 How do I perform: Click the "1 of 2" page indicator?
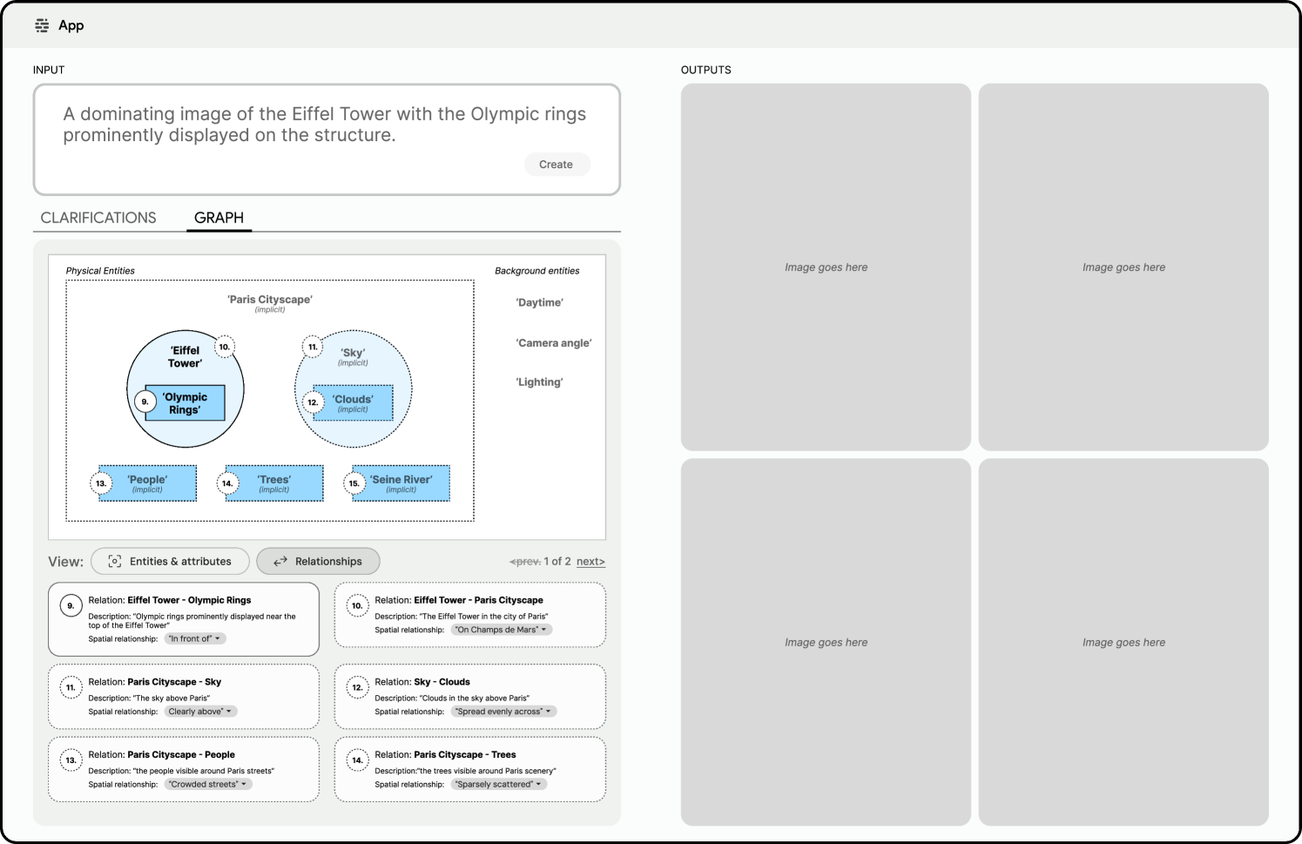tap(557, 562)
